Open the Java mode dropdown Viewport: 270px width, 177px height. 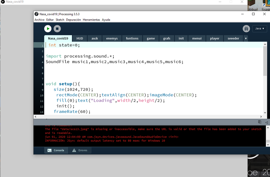click(x=260, y=29)
